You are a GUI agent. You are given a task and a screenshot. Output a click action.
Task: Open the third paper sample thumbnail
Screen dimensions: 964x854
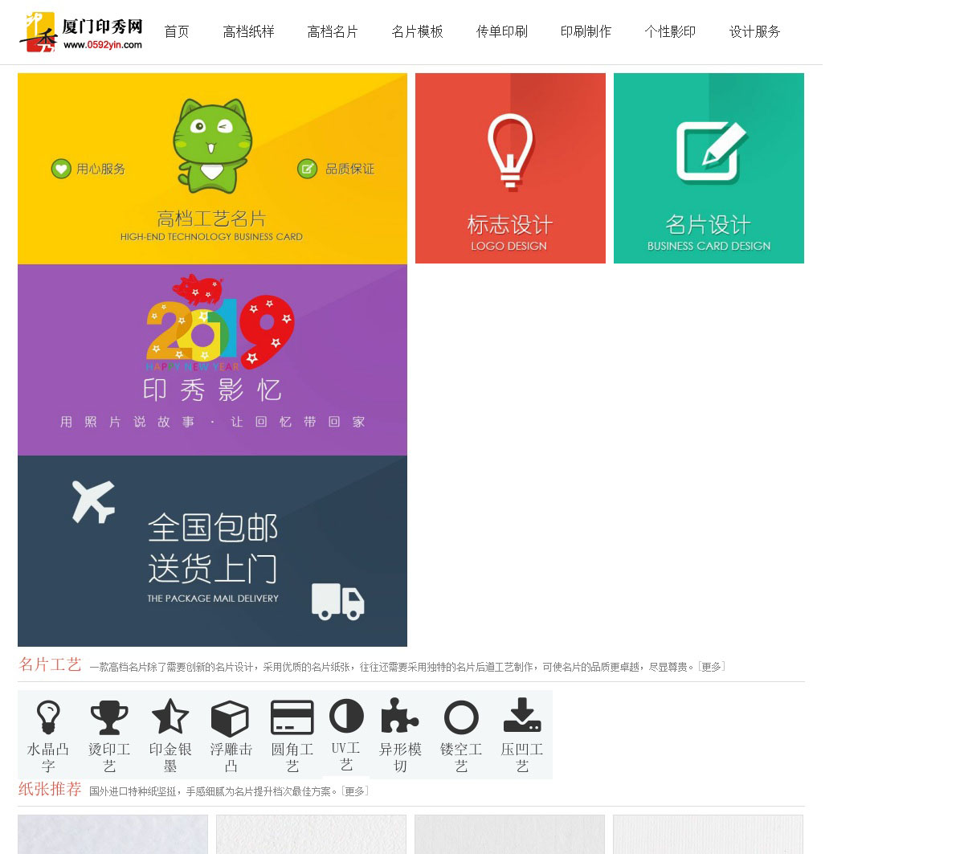click(509, 834)
